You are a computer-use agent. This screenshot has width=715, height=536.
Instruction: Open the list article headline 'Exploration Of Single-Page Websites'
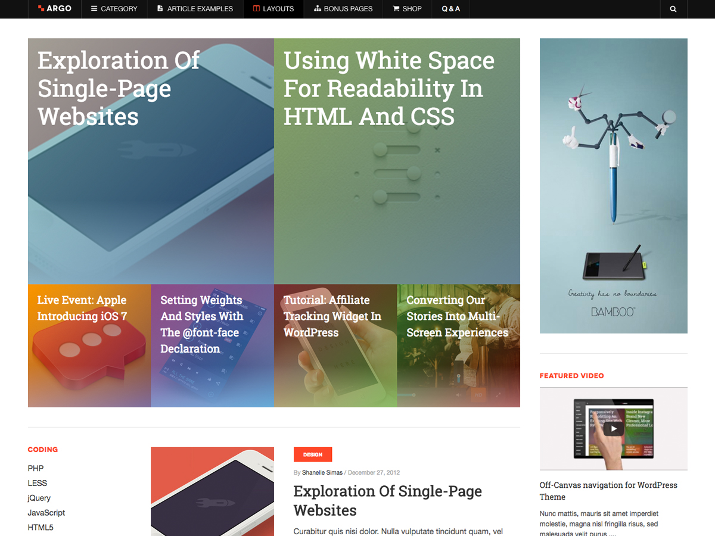pos(388,501)
